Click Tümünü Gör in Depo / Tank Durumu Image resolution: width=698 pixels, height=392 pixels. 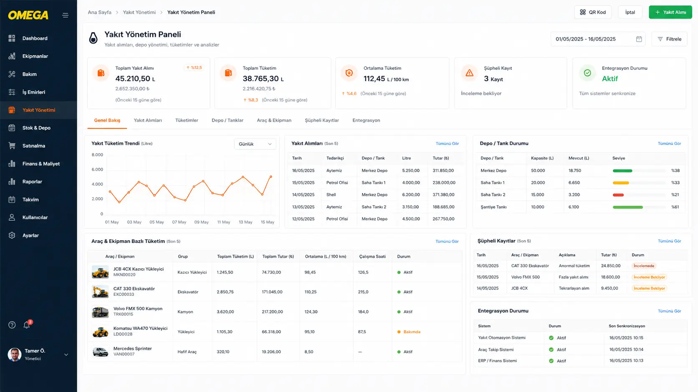coord(669,144)
